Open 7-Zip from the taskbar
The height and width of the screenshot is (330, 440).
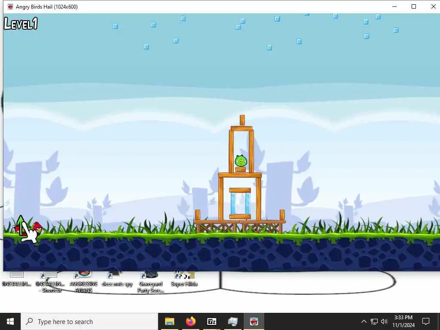(211, 321)
